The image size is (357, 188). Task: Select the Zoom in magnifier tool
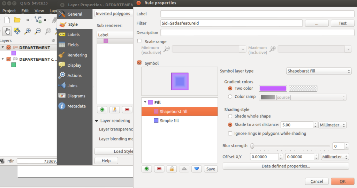coord(27,31)
